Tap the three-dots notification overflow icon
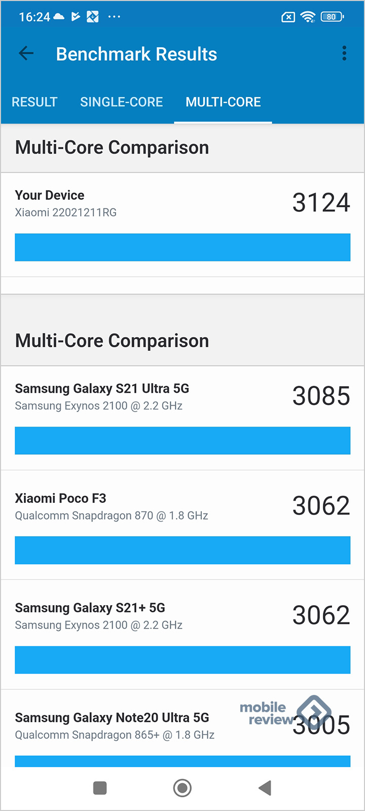 point(115,17)
